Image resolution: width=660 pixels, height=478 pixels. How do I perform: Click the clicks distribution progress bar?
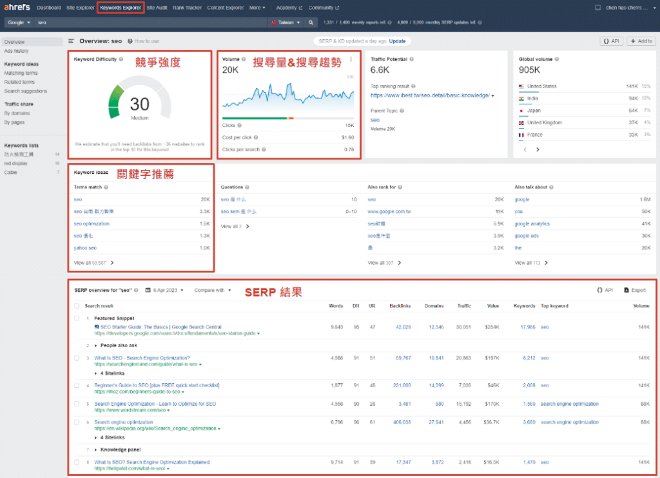(288, 119)
